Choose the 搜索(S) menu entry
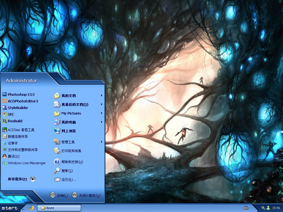This screenshot has width=283, height=212. click(x=78, y=170)
